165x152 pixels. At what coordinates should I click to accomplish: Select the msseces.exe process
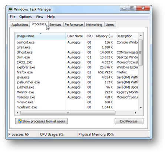77,97
